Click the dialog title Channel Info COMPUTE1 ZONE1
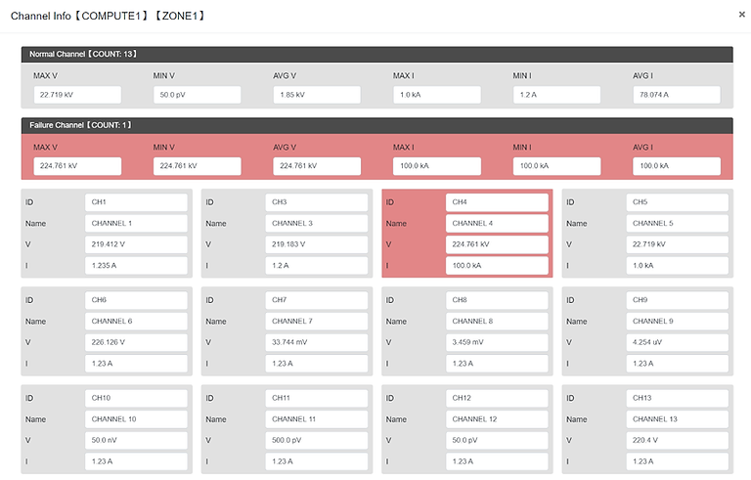Viewport: 751px width, 480px height. click(108, 16)
